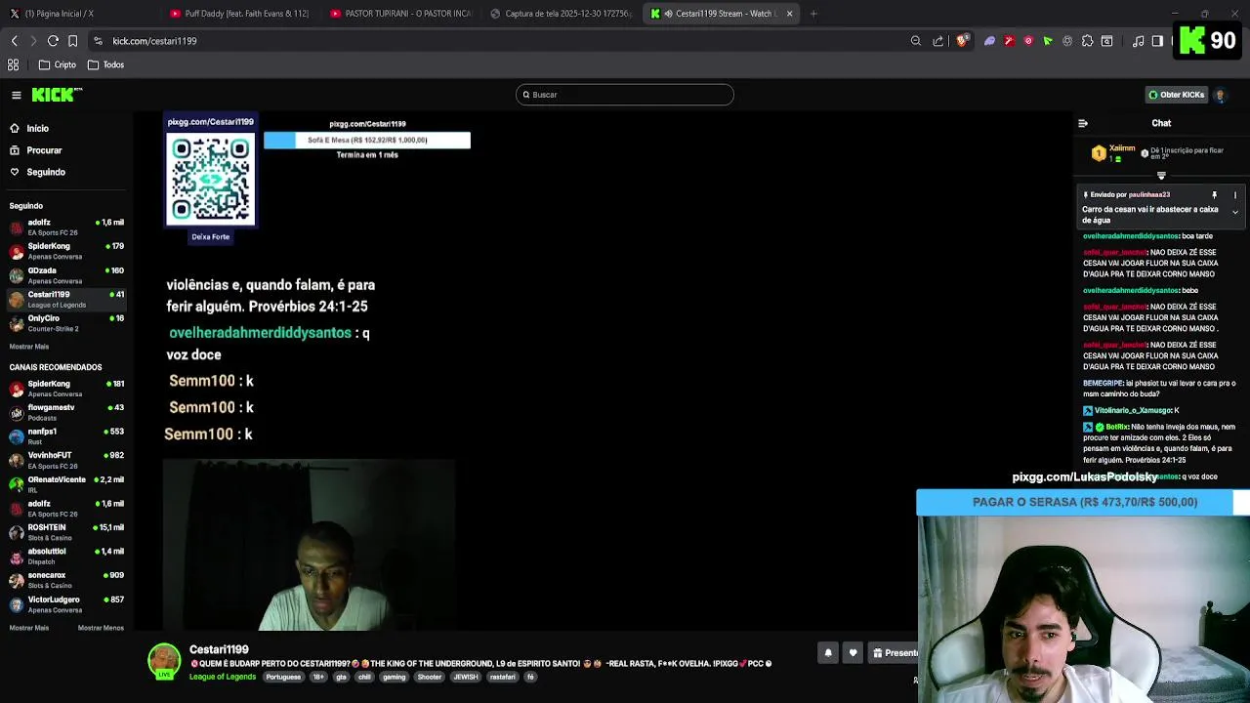Open the adolfz channel in the Seguindo list
Image resolution: width=1250 pixels, height=703 pixels.
point(66,227)
